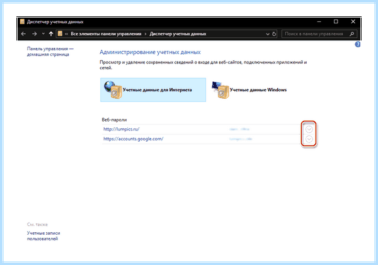
Task: Go up one level arrow
Action: (x=51, y=34)
